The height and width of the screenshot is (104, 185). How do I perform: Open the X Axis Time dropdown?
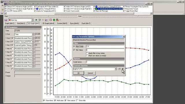pos(33,34)
